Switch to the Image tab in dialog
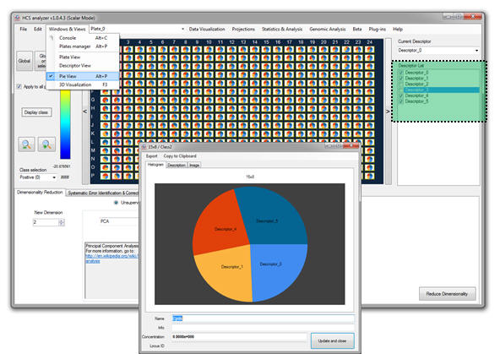 tap(194, 166)
